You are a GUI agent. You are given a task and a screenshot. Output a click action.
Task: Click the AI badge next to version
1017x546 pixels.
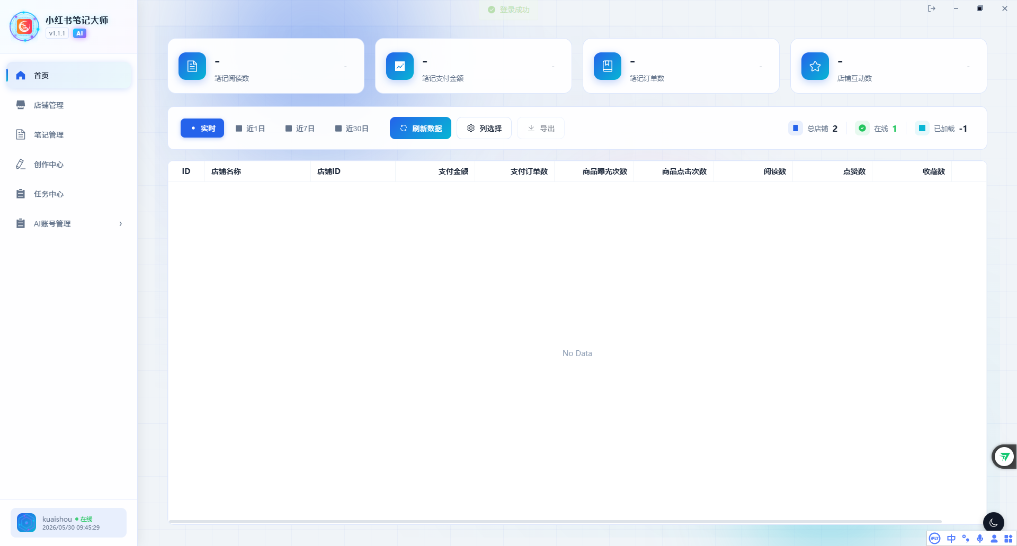[79, 33]
